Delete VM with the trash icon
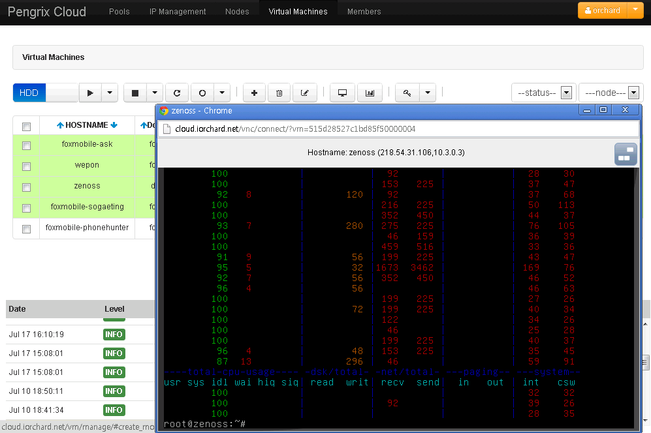The image size is (651, 433). click(x=279, y=93)
